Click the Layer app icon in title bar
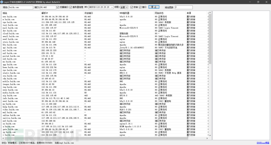271x145 pixels. [2, 2]
